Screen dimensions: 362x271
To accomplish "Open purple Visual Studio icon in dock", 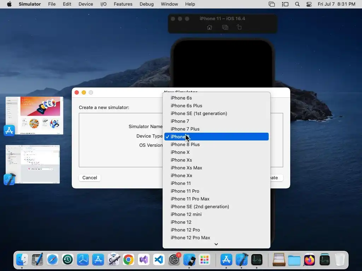I will (x=144, y=260).
